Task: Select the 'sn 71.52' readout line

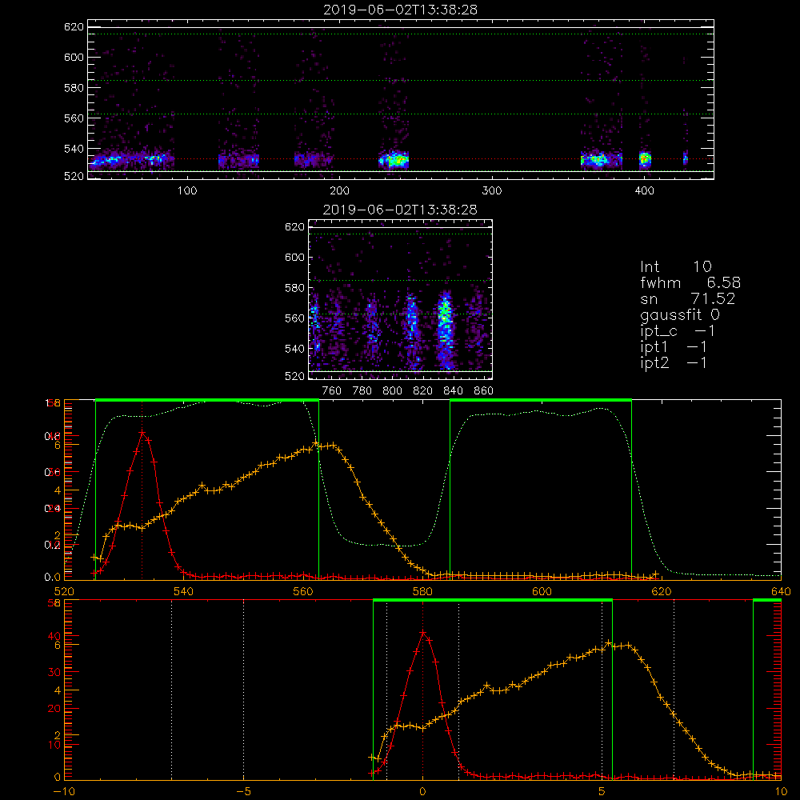Action: [x=688, y=298]
